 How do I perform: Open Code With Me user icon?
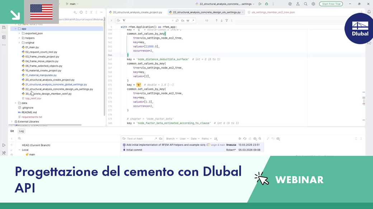point(298,4)
